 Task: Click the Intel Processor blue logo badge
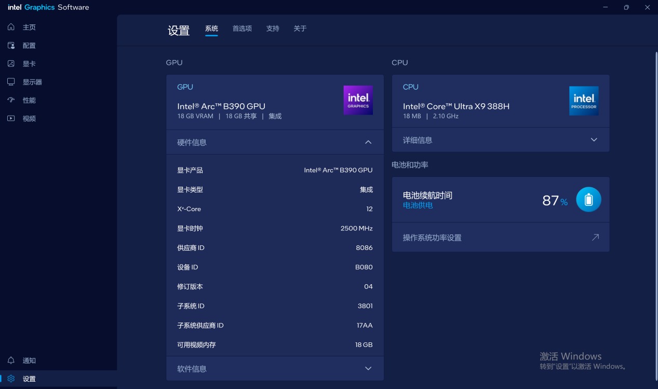coord(584,101)
